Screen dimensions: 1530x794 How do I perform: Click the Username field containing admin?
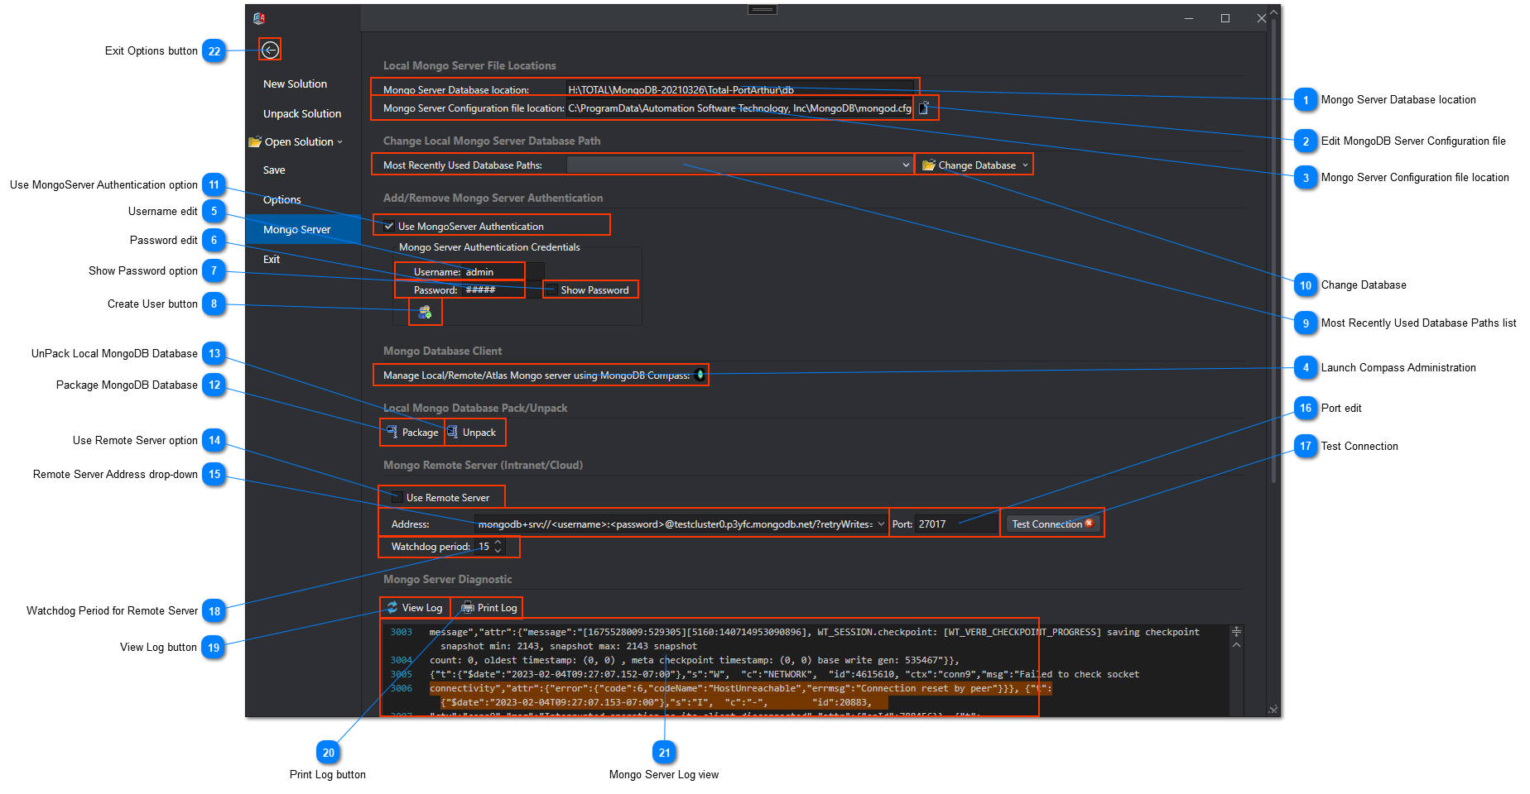(503, 271)
